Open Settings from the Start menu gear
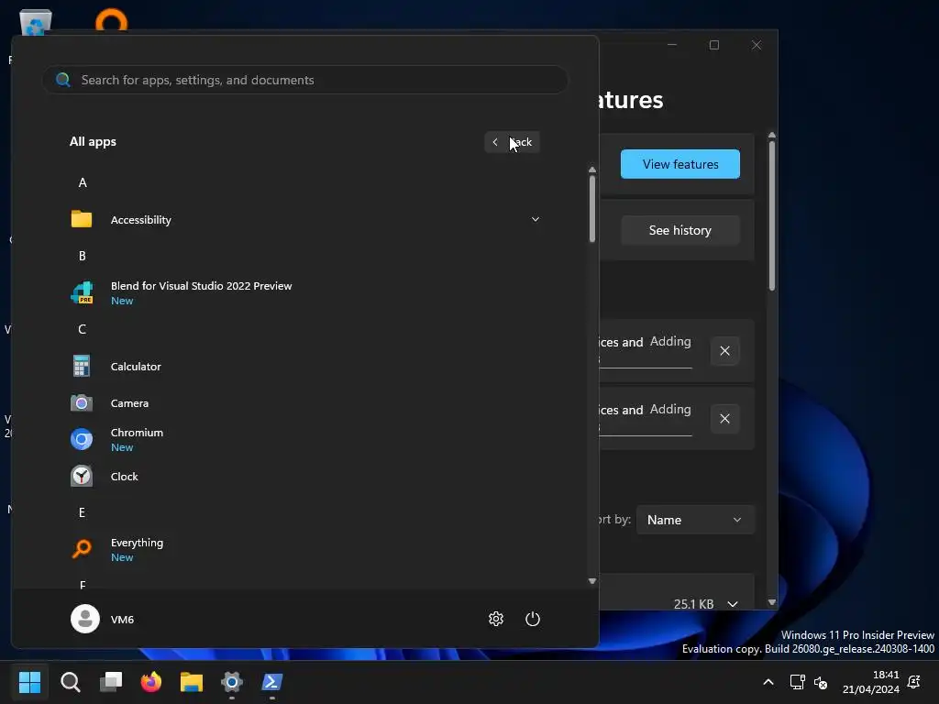This screenshot has height=704, width=939. [x=496, y=619]
